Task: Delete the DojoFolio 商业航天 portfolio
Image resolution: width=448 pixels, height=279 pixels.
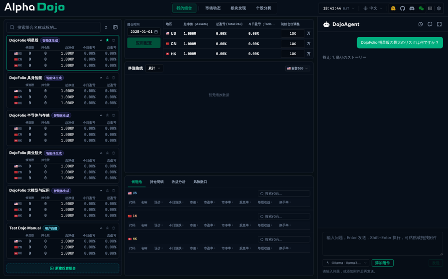Action: pos(113,153)
